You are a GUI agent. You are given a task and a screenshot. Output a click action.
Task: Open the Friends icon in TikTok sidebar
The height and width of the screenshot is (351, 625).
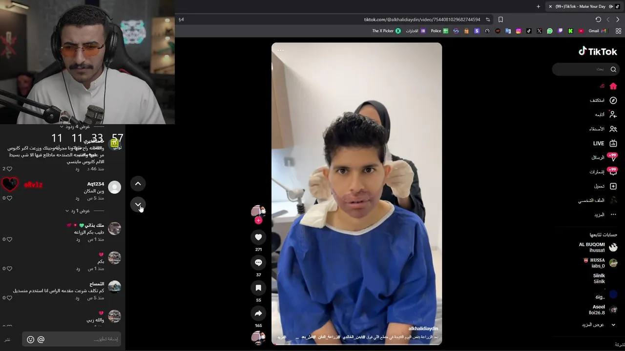(613, 129)
